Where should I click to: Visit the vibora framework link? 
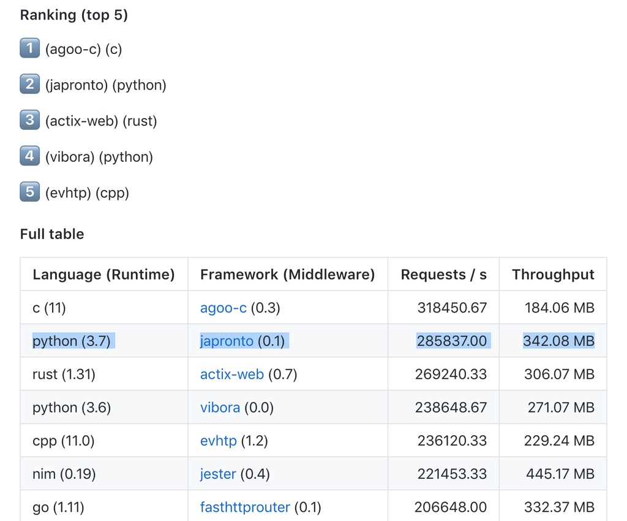(x=220, y=408)
